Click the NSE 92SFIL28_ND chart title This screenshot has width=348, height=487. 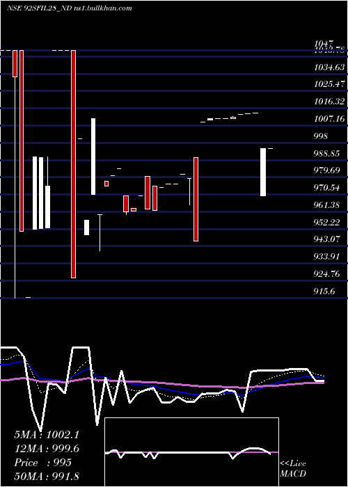point(70,8)
